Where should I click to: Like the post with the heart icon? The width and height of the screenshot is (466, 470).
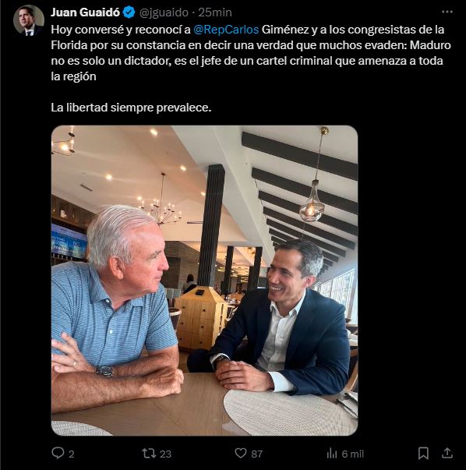pos(241,453)
